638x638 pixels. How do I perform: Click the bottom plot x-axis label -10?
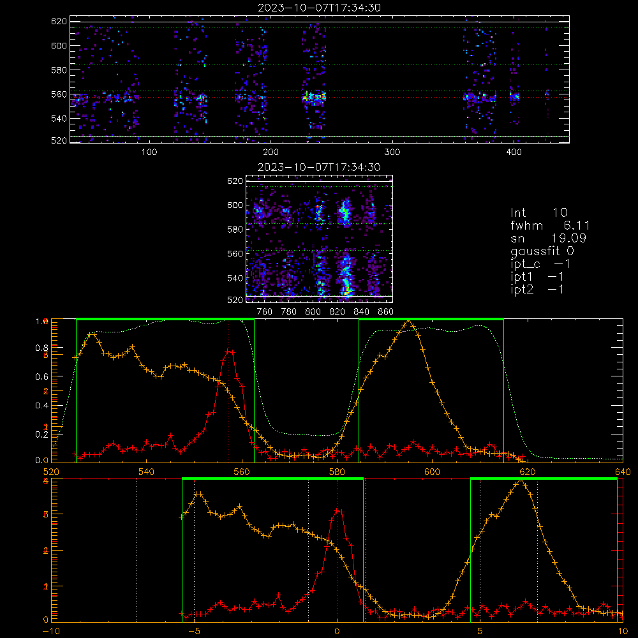click(x=51, y=632)
